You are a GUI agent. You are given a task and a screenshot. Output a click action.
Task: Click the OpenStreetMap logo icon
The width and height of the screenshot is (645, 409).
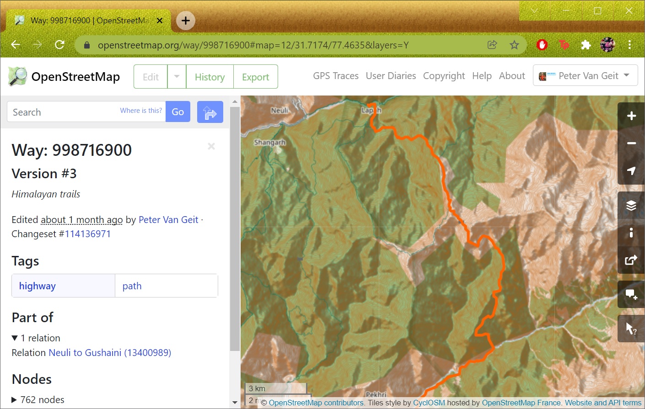pyautogui.click(x=18, y=76)
